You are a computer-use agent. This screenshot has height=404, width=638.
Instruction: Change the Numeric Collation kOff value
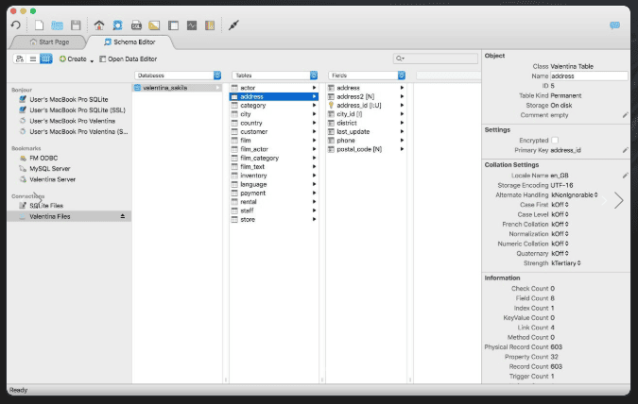pyautogui.click(x=560, y=244)
